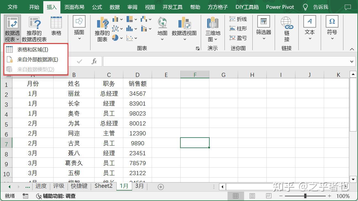Switch to the 开始 ribbon tab
This screenshot has width=358, height=201.
pyautogui.click(x=34, y=7)
